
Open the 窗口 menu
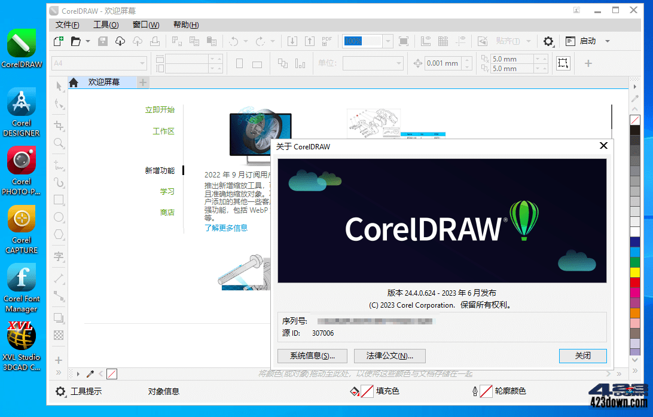[145, 24]
